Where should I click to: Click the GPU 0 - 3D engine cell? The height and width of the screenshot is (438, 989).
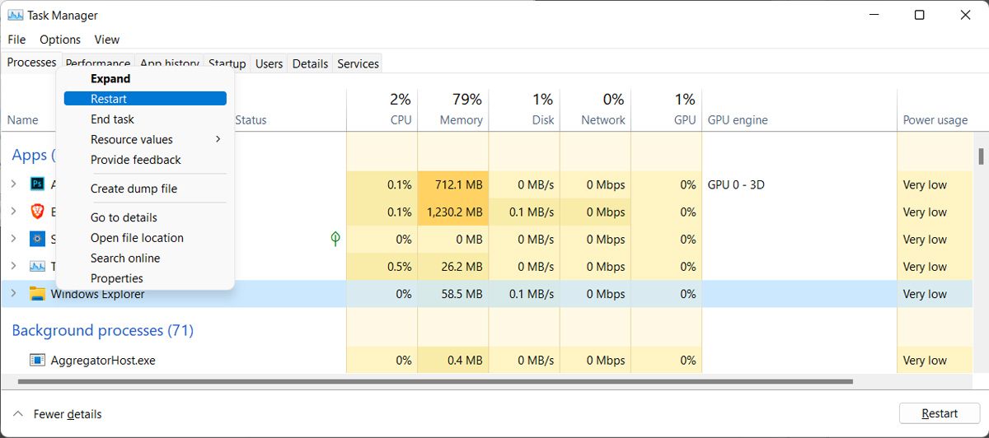coord(736,184)
